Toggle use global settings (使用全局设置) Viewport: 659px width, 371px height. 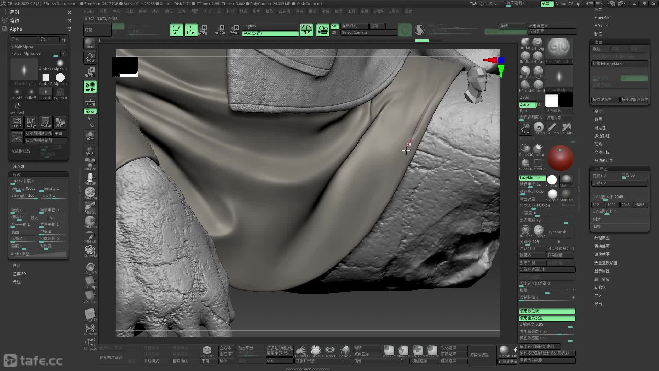547,318
